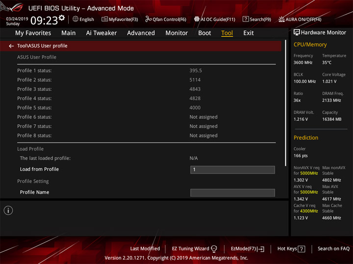Click the Profile 5 value 4000
353x264 pixels.
click(x=195, y=108)
